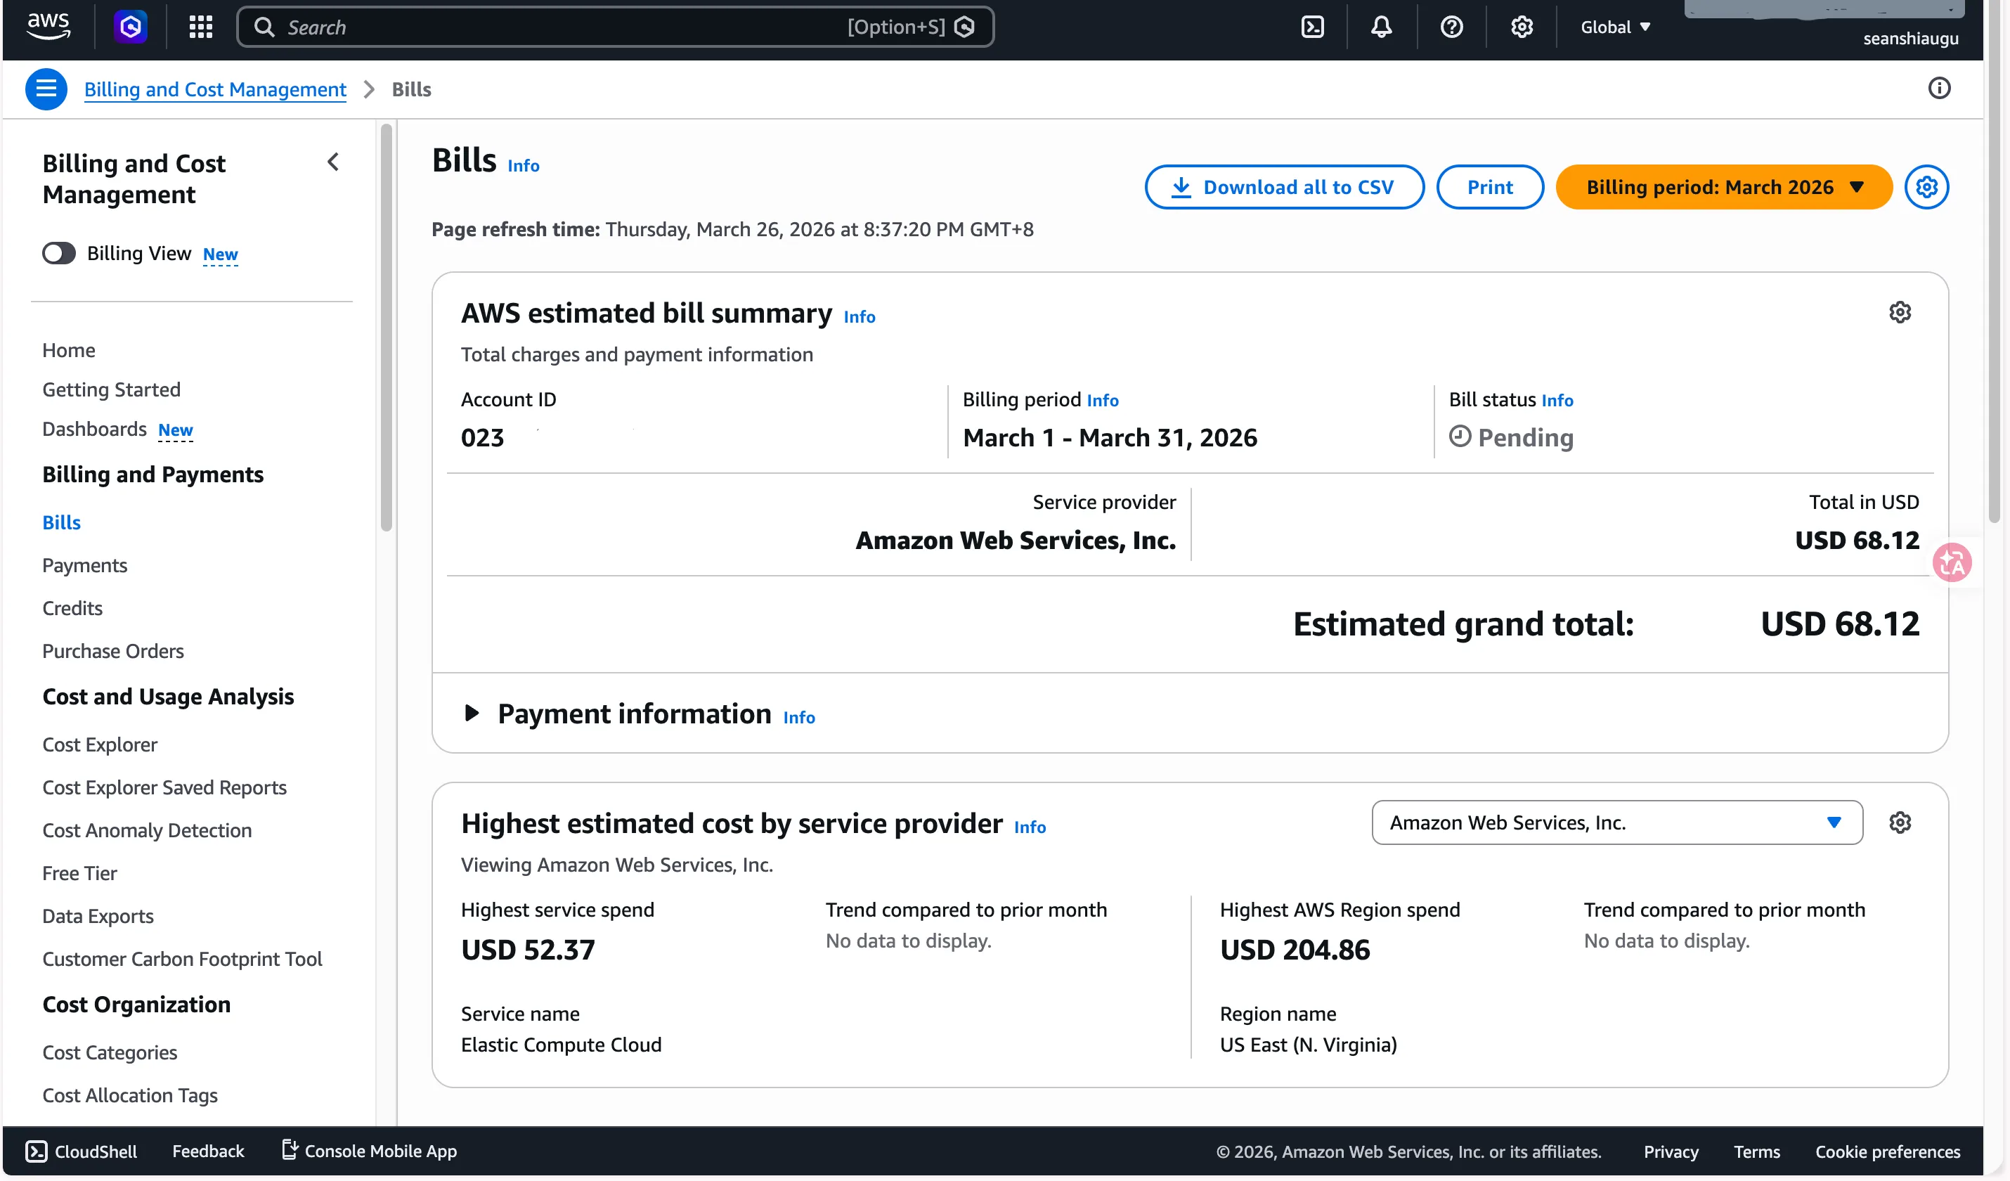Click Info link beside Highest estimated cost heading
Screen dimensions: 2010x1181
point(1030,827)
